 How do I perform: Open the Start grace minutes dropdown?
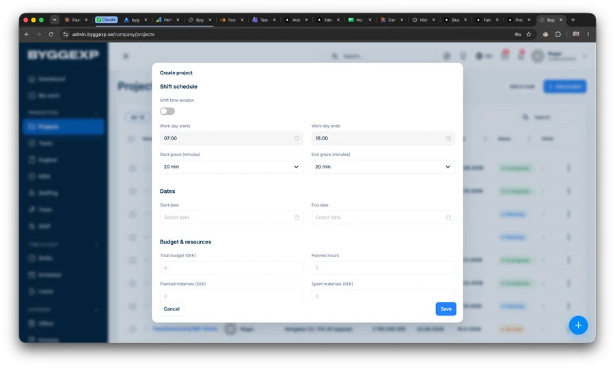[x=232, y=167]
